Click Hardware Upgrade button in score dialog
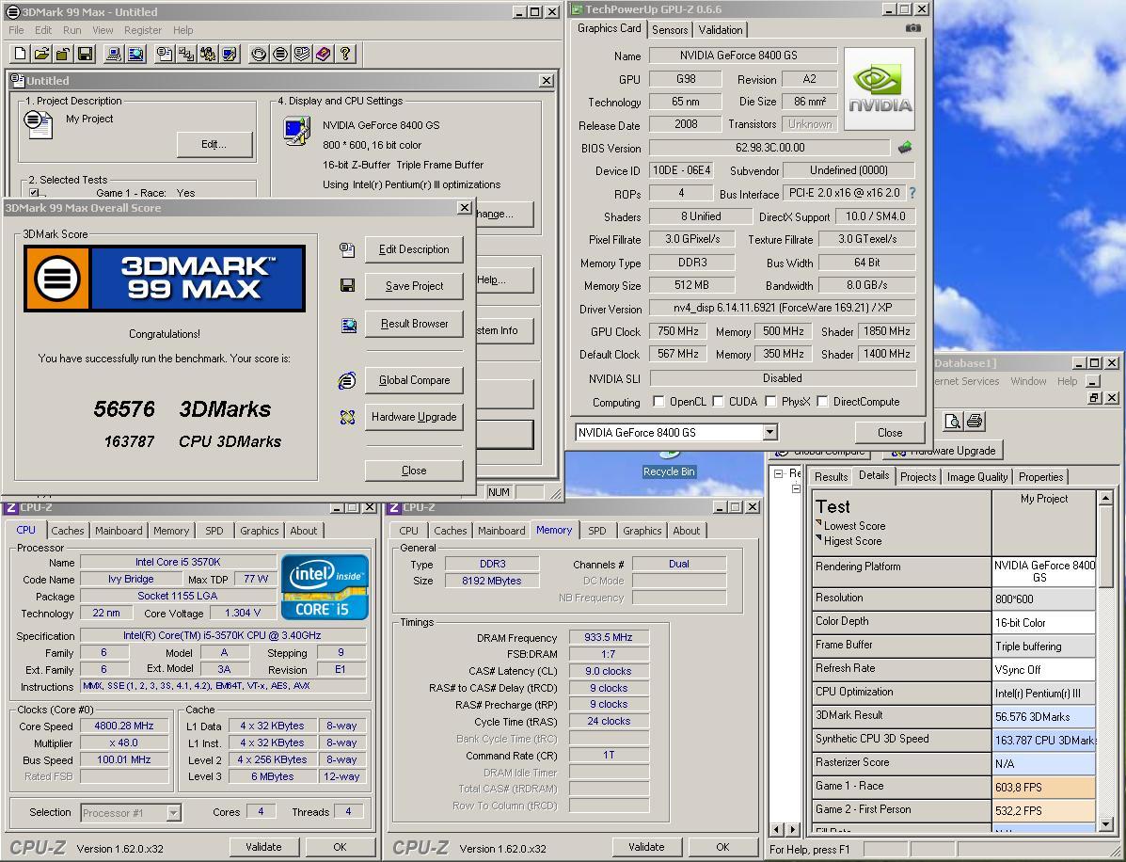1126x862 pixels. (x=414, y=417)
